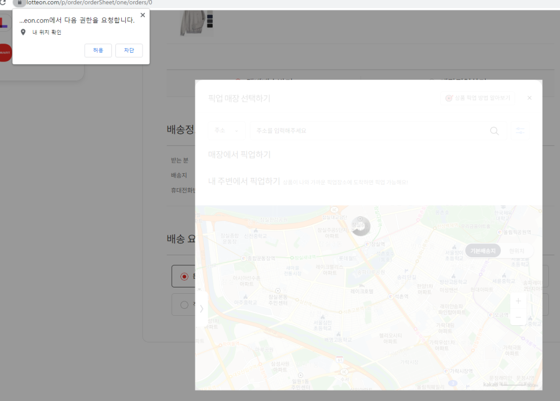Click 가락시장 label on map

(409, 362)
